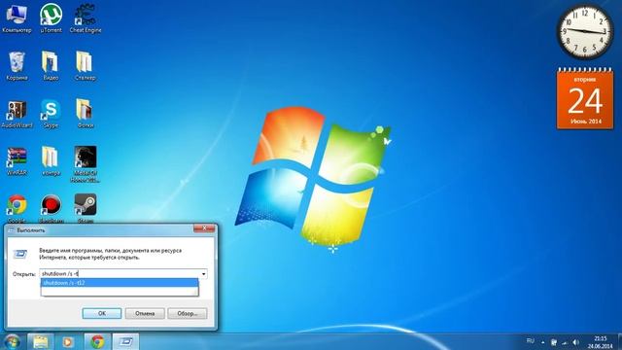Select the uTorrent desktop shortcut
This screenshot has width=622, height=350.
[x=52, y=18]
